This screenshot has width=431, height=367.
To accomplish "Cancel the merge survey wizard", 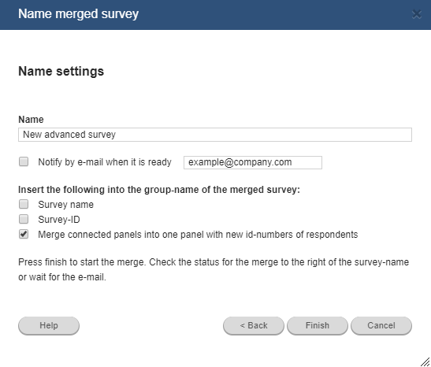I will (x=381, y=326).
